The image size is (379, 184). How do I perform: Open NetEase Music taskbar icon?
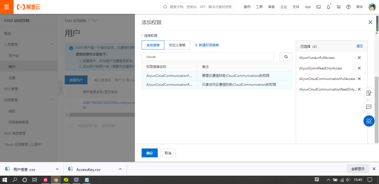[x=46, y=180]
